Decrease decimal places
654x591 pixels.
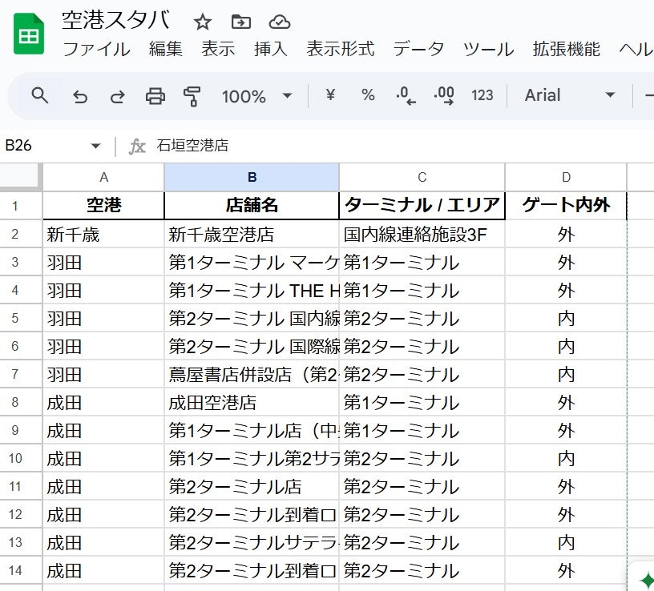[x=405, y=96]
